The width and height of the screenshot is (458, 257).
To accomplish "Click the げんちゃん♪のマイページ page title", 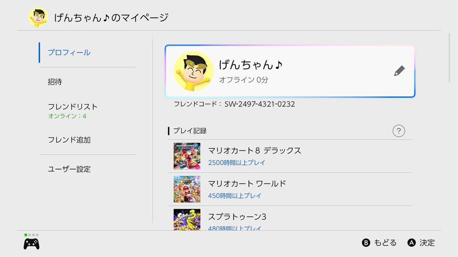I will tap(111, 17).
